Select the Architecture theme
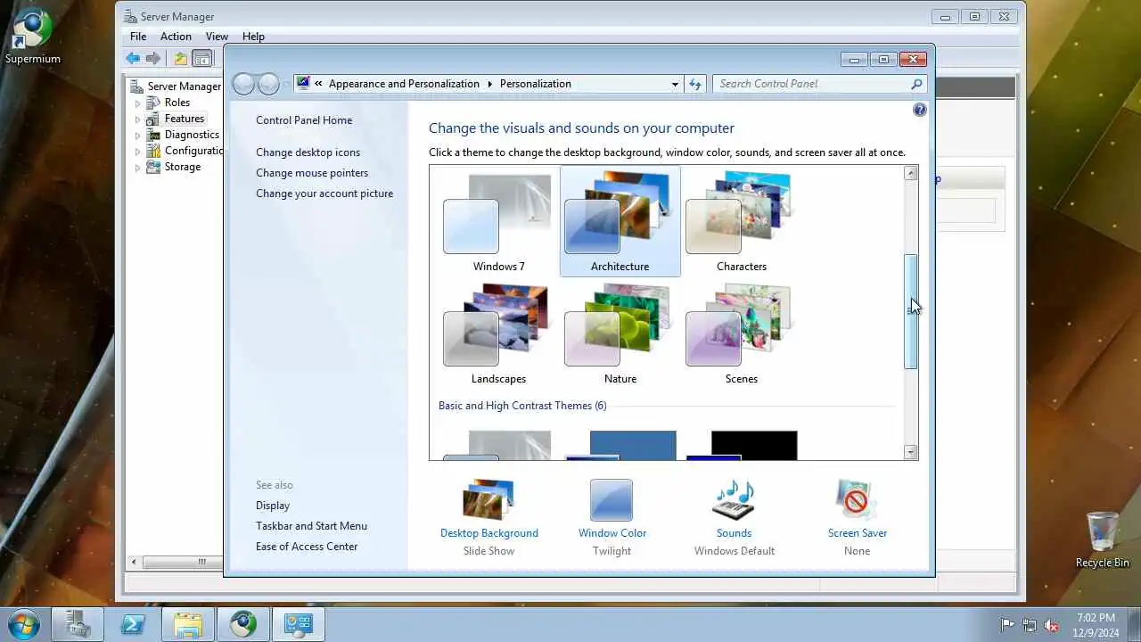Image resolution: width=1141 pixels, height=642 pixels. (x=620, y=222)
